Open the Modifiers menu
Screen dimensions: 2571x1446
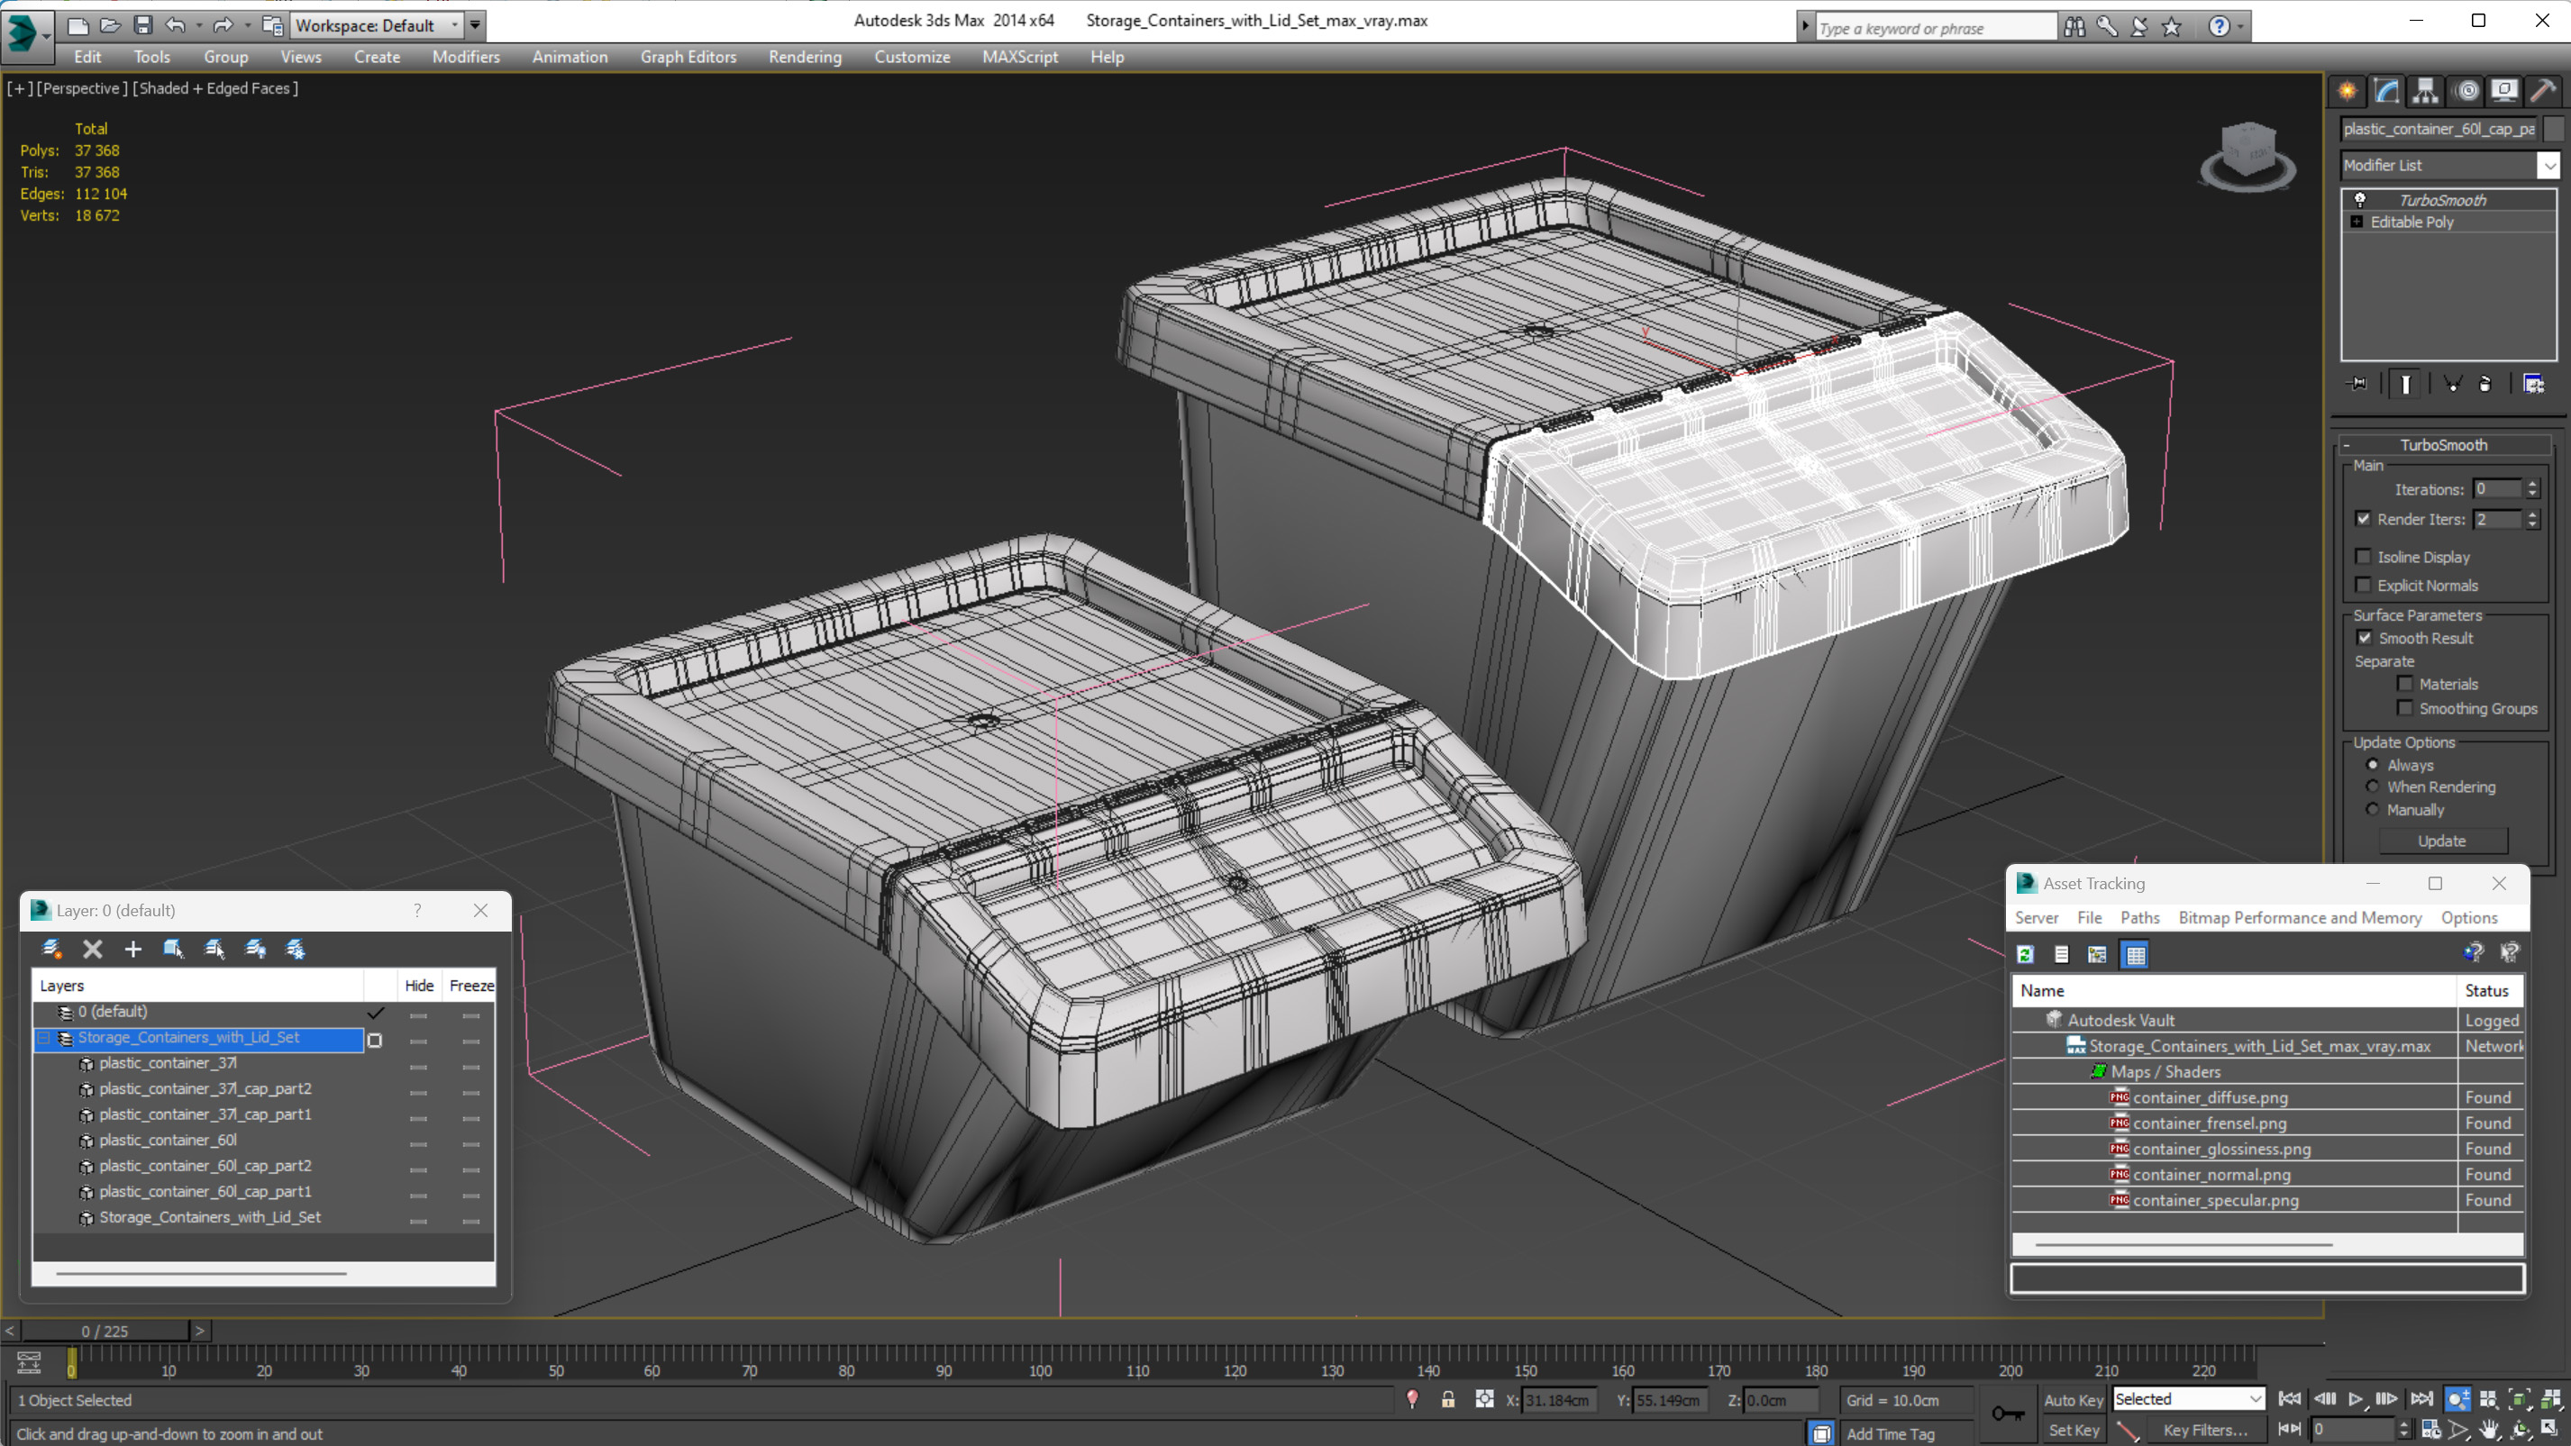466,57
